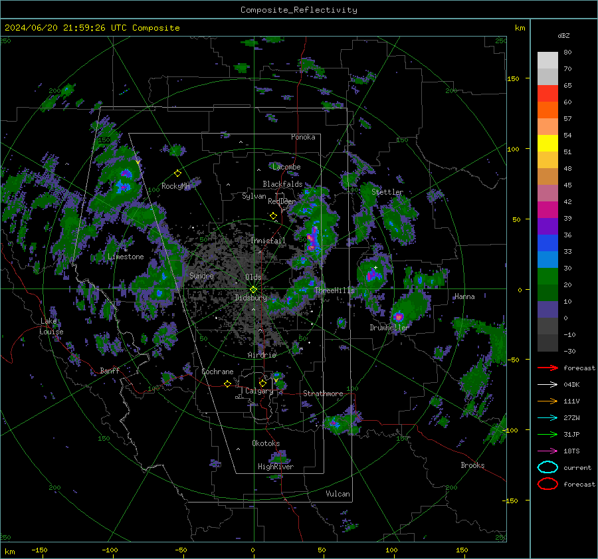Viewport: 598px width, 559px height.
Task: Click the ThreeHills town label
Action: [334, 290]
